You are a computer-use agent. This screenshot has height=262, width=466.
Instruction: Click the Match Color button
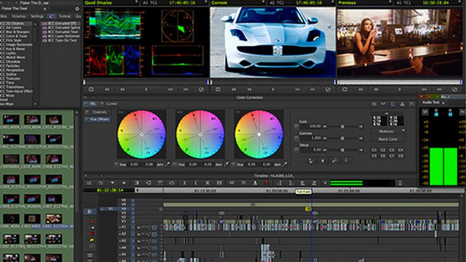point(388,140)
